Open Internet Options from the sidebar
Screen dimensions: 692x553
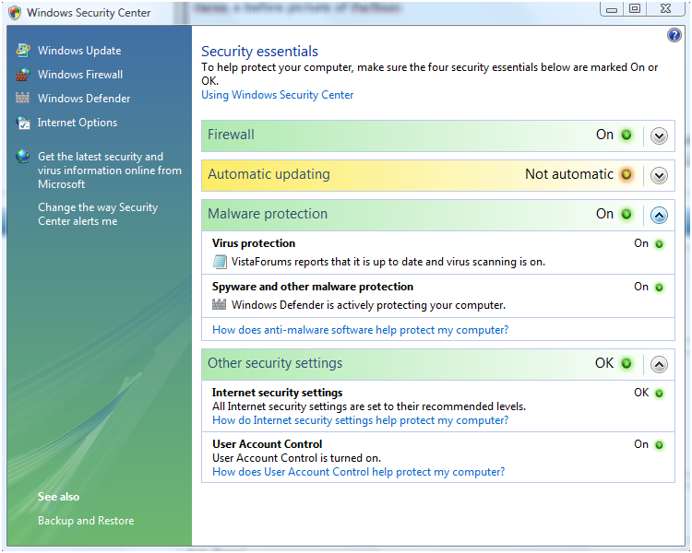tap(78, 123)
